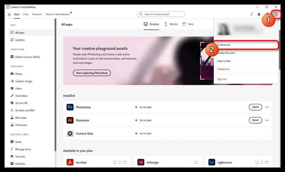Open more options for Photoshop

[x=267, y=107]
